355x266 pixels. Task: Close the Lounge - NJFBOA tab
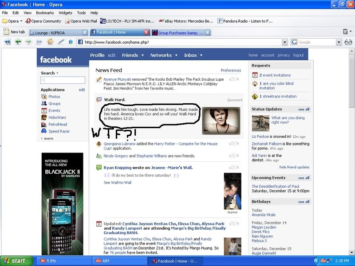pos(85,32)
